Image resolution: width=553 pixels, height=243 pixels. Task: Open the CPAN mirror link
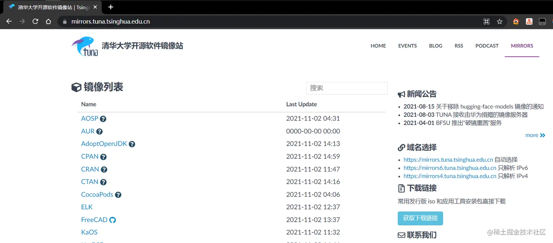coord(90,156)
